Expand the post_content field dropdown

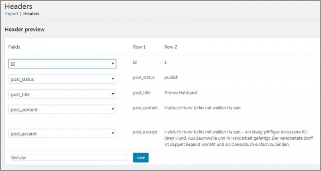pyautogui.click(x=62, y=109)
